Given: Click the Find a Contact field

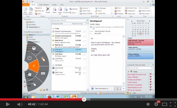Looking at the screenshot, I should 144,8.
